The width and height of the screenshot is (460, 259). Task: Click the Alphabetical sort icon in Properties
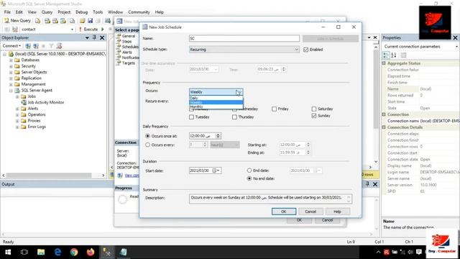point(394,55)
